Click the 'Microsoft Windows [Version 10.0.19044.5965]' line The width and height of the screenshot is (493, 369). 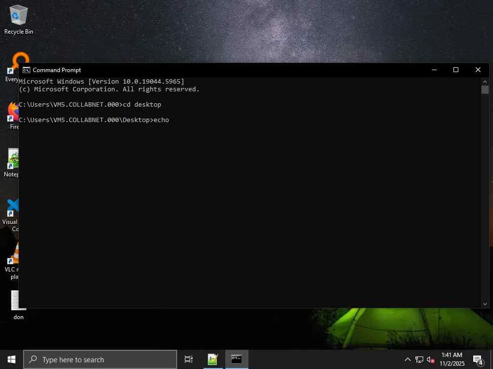pyautogui.click(x=102, y=81)
